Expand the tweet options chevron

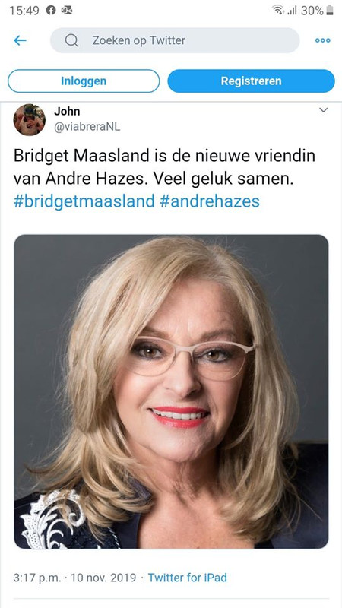[x=324, y=110]
